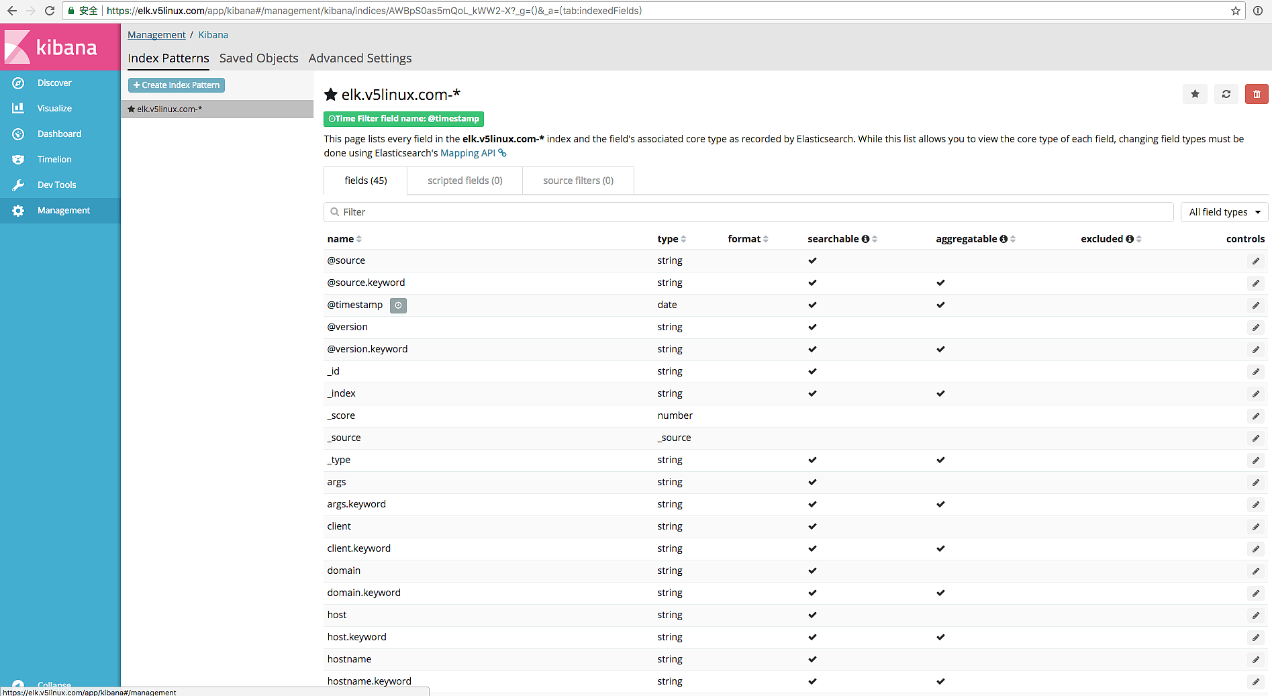Edit the _score field using pencil icon
This screenshot has height=696, width=1272.
(1255, 416)
